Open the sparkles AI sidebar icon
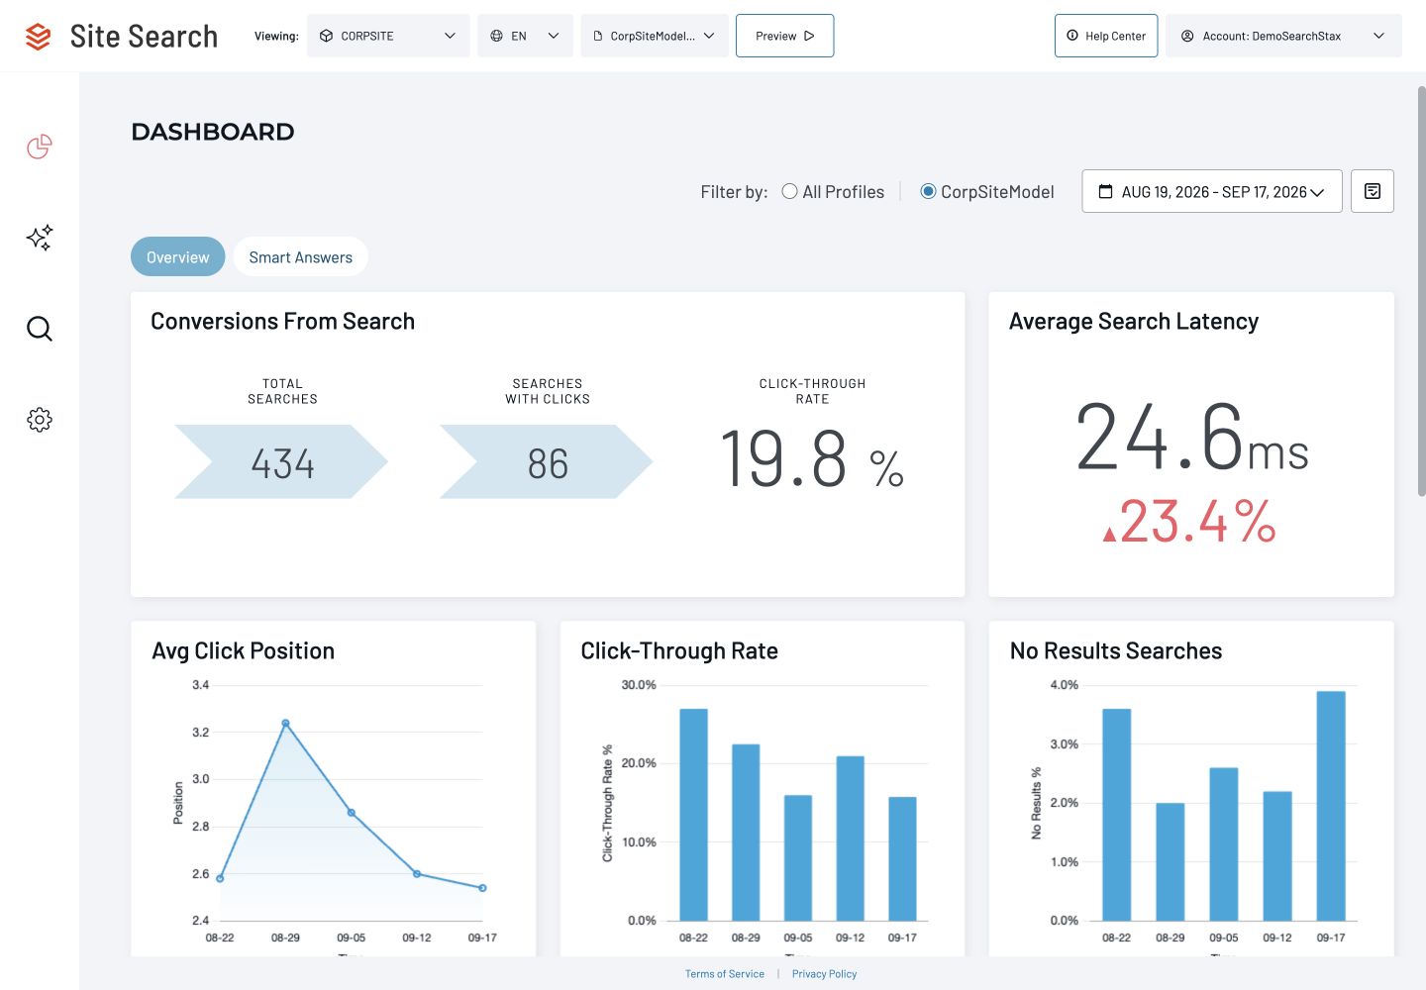 [x=40, y=238]
